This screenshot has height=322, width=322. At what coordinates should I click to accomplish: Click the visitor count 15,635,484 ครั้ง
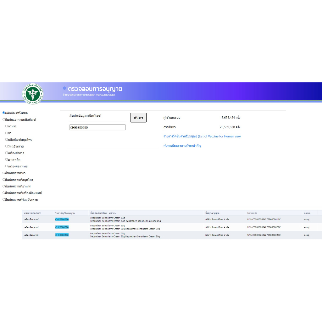coord(230,118)
